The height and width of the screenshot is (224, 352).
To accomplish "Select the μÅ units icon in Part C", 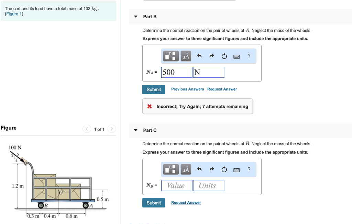I will [x=186, y=169].
